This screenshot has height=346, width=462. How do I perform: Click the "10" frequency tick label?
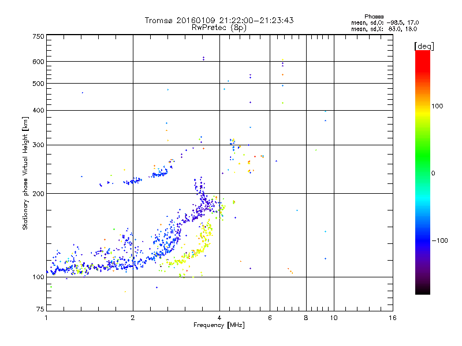tap(334, 318)
